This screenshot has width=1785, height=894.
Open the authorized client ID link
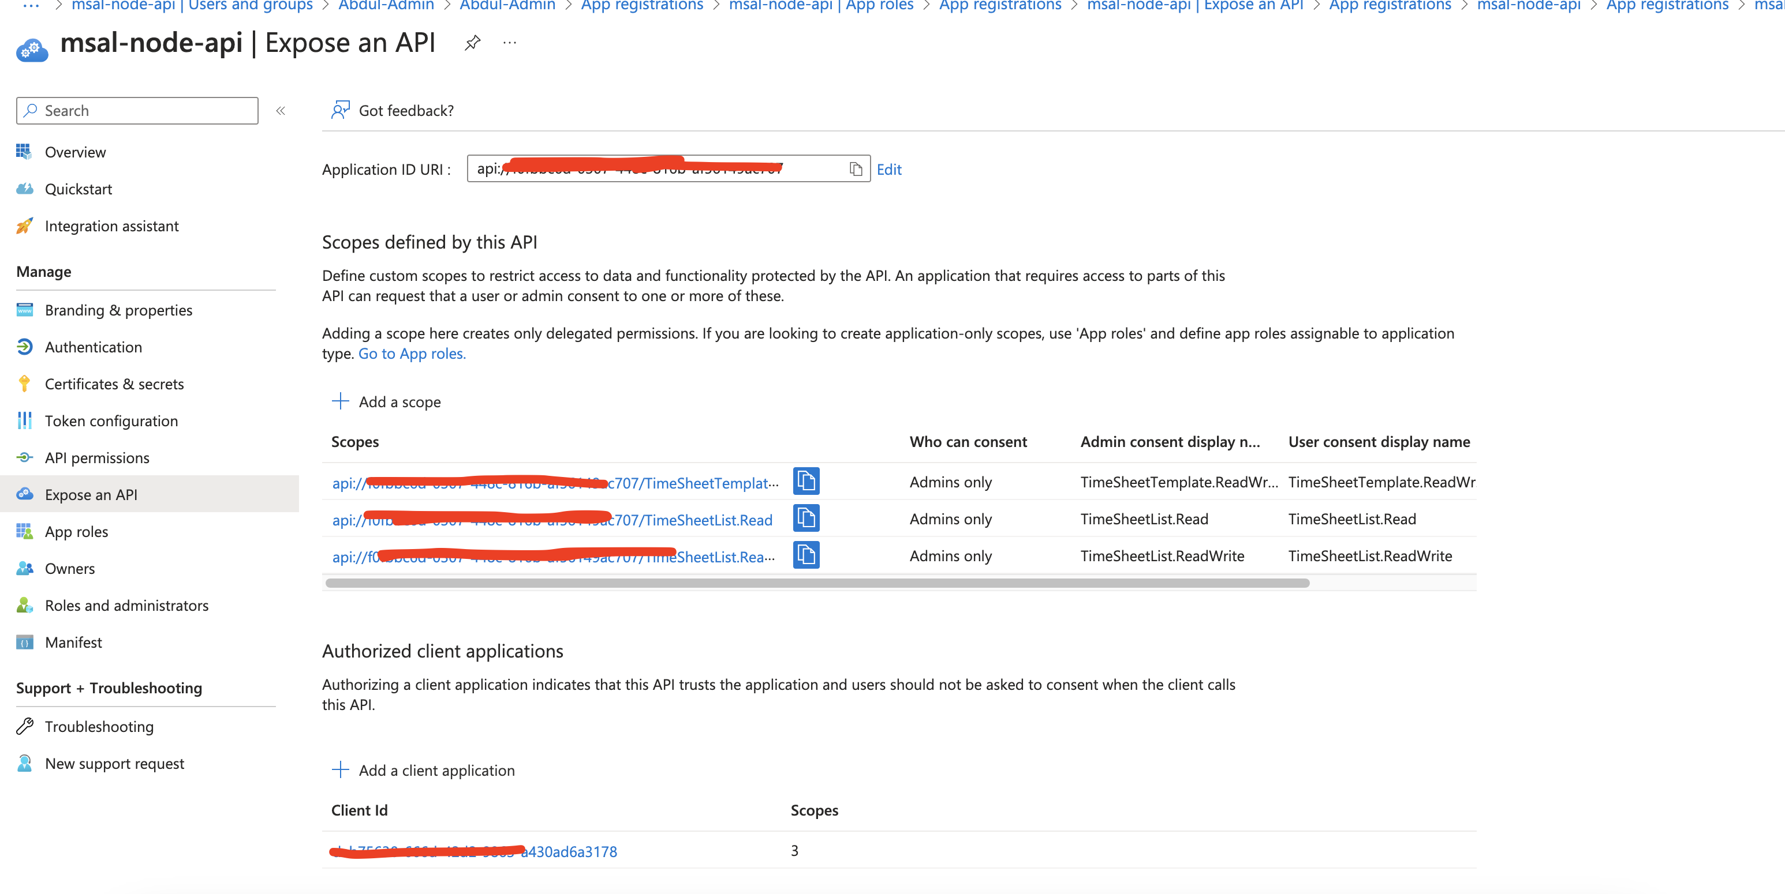pyautogui.click(x=474, y=851)
